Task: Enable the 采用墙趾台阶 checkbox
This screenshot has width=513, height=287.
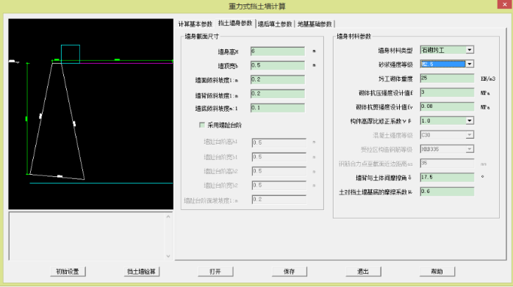Action: [202, 125]
